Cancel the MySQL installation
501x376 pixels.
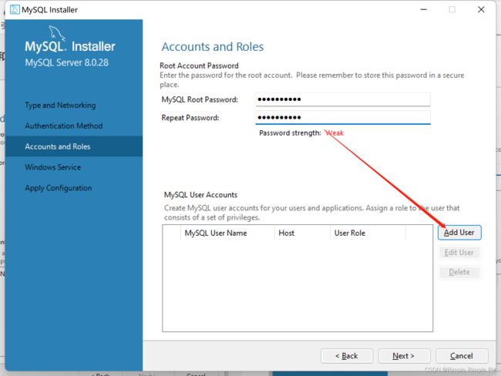(462, 356)
